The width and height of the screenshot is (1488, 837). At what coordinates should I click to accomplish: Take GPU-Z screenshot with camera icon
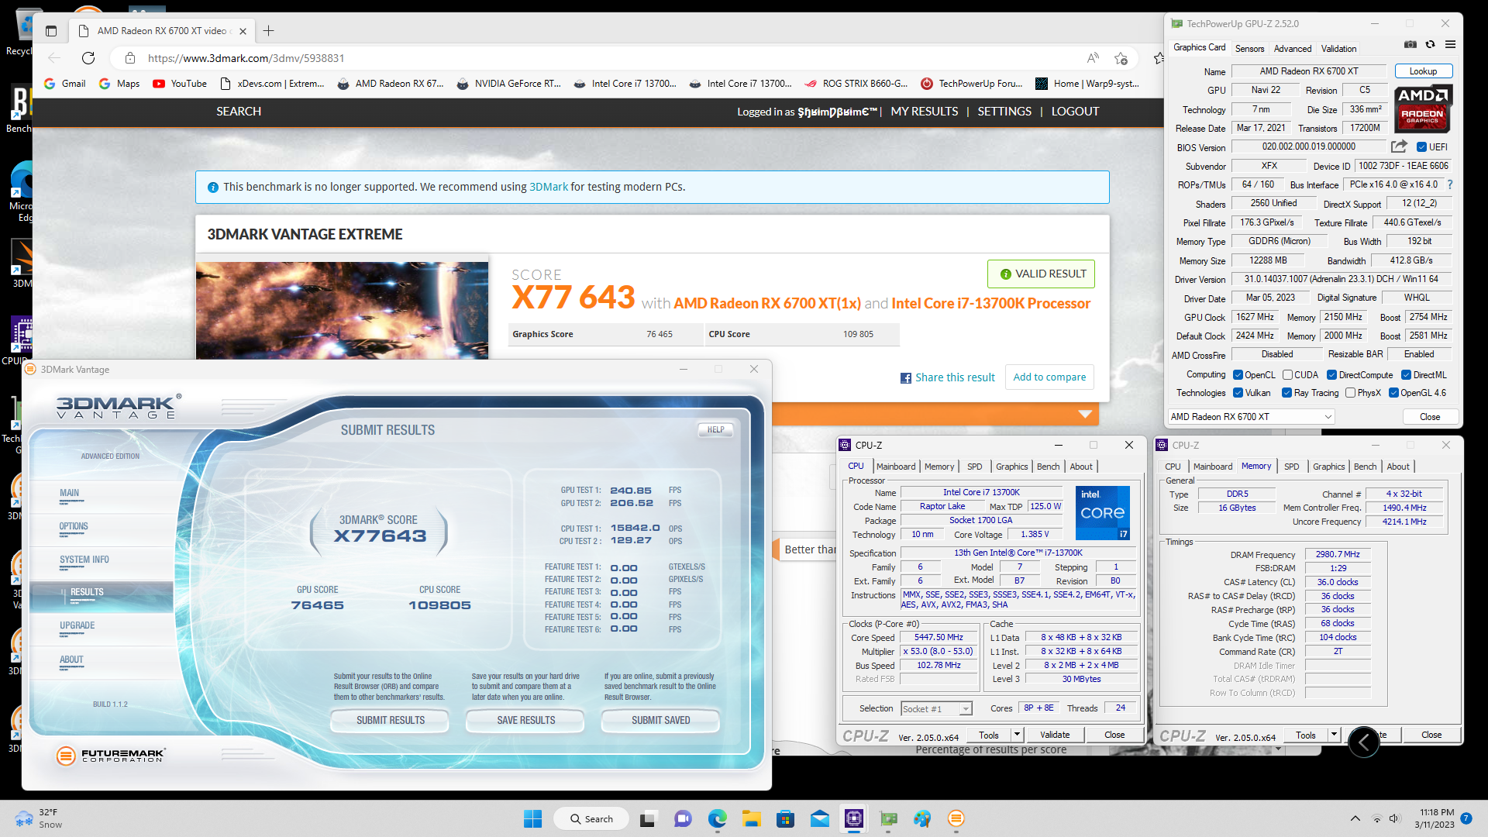[1410, 44]
